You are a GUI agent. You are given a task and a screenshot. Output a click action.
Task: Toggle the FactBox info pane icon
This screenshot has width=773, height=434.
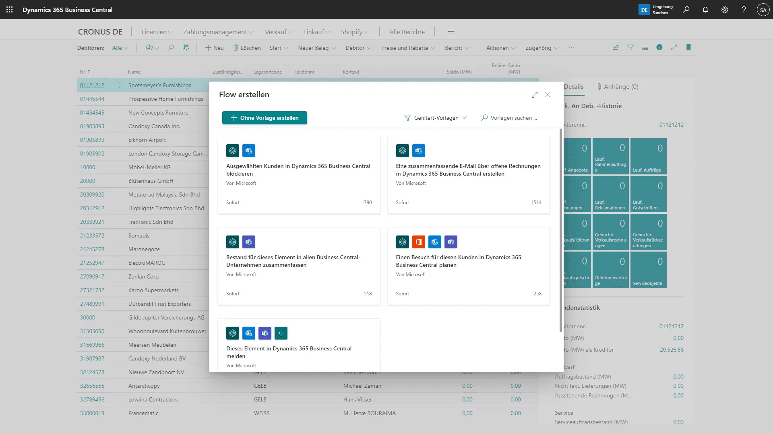click(659, 47)
